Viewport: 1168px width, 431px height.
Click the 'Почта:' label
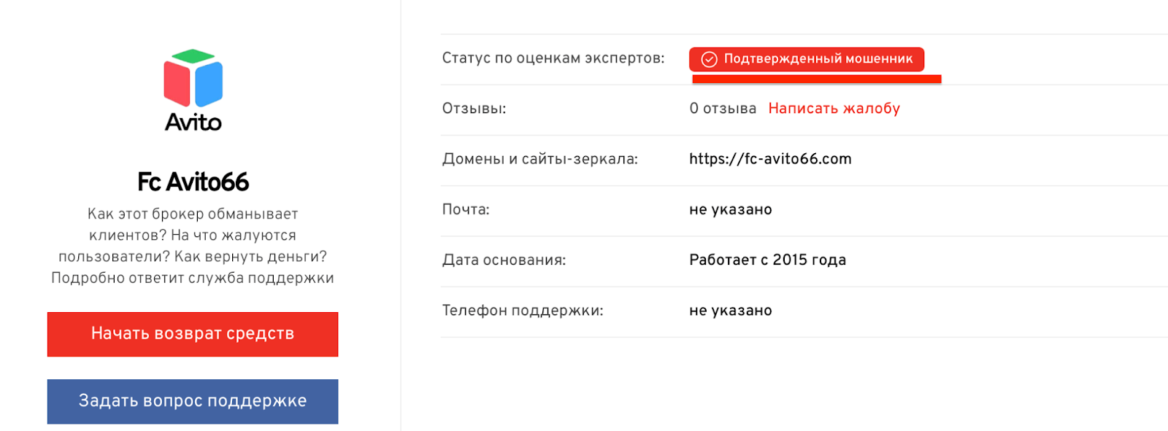pyautogui.click(x=466, y=210)
